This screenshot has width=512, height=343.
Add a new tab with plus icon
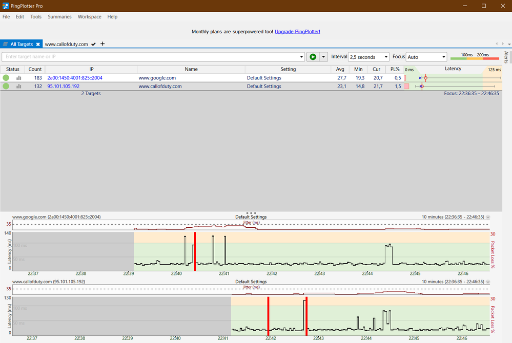pos(103,44)
